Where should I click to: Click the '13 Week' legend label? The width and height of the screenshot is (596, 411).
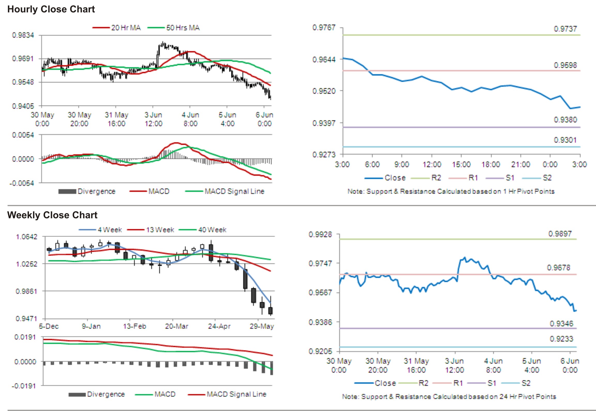click(160, 230)
